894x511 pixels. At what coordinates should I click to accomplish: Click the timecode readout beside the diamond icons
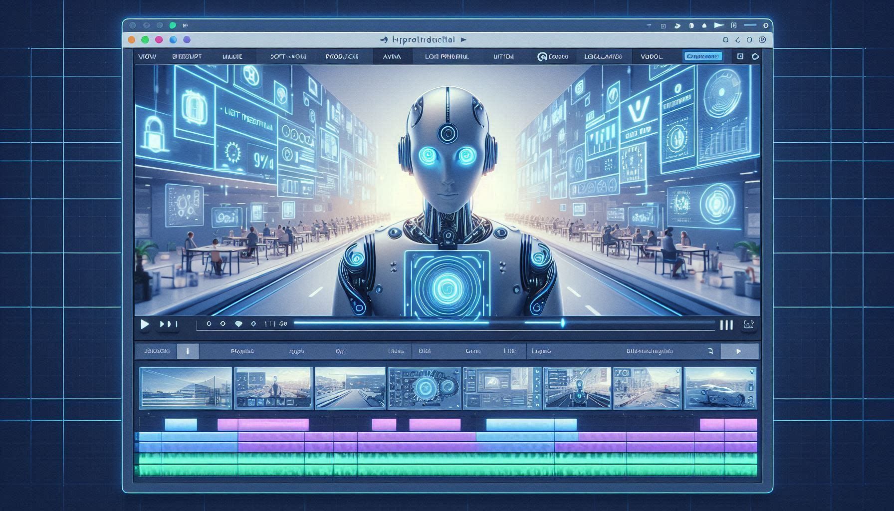click(x=276, y=324)
